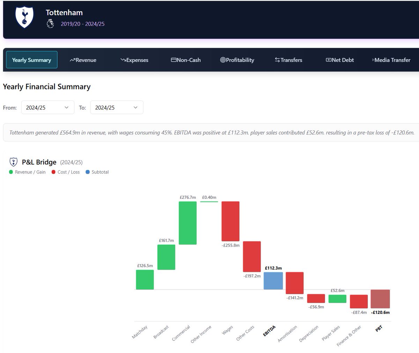Open the Net Debt tab
Screen dimensions: 419x353
[340, 60]
